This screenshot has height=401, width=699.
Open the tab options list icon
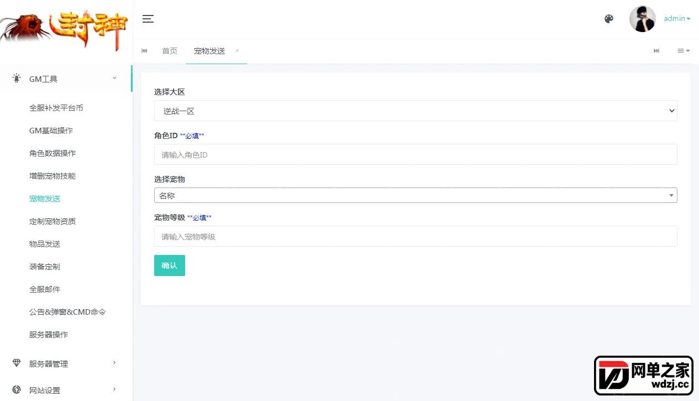pos(684,51)
